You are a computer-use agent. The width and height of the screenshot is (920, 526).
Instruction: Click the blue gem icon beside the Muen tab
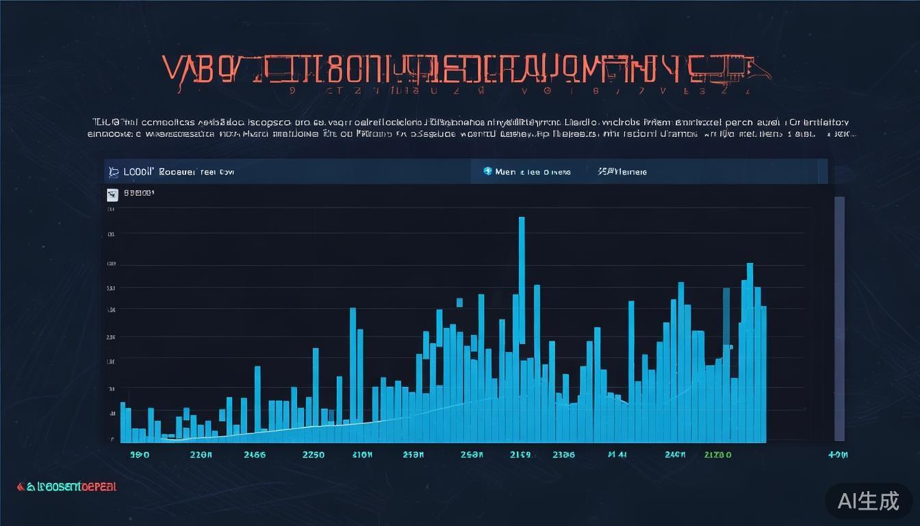coord(488,171)
